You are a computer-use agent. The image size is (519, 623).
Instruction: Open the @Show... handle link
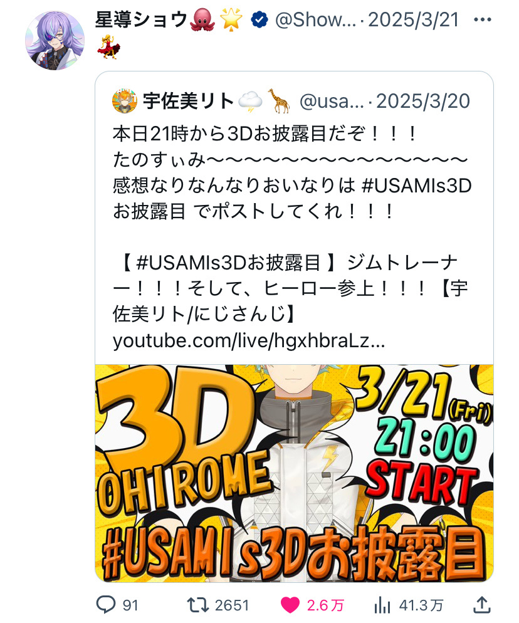click(315, 20)
